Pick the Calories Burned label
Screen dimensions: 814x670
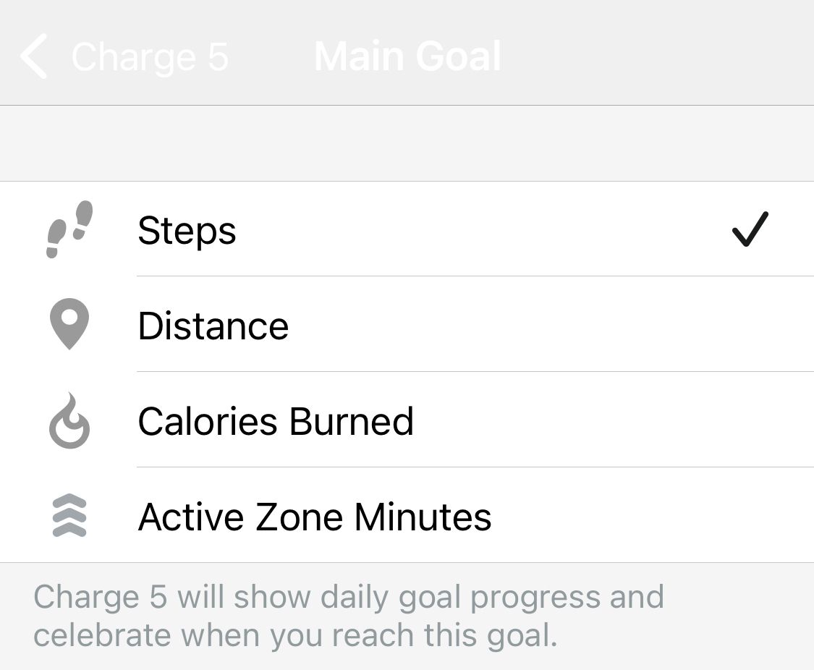[x=276, y=421]
